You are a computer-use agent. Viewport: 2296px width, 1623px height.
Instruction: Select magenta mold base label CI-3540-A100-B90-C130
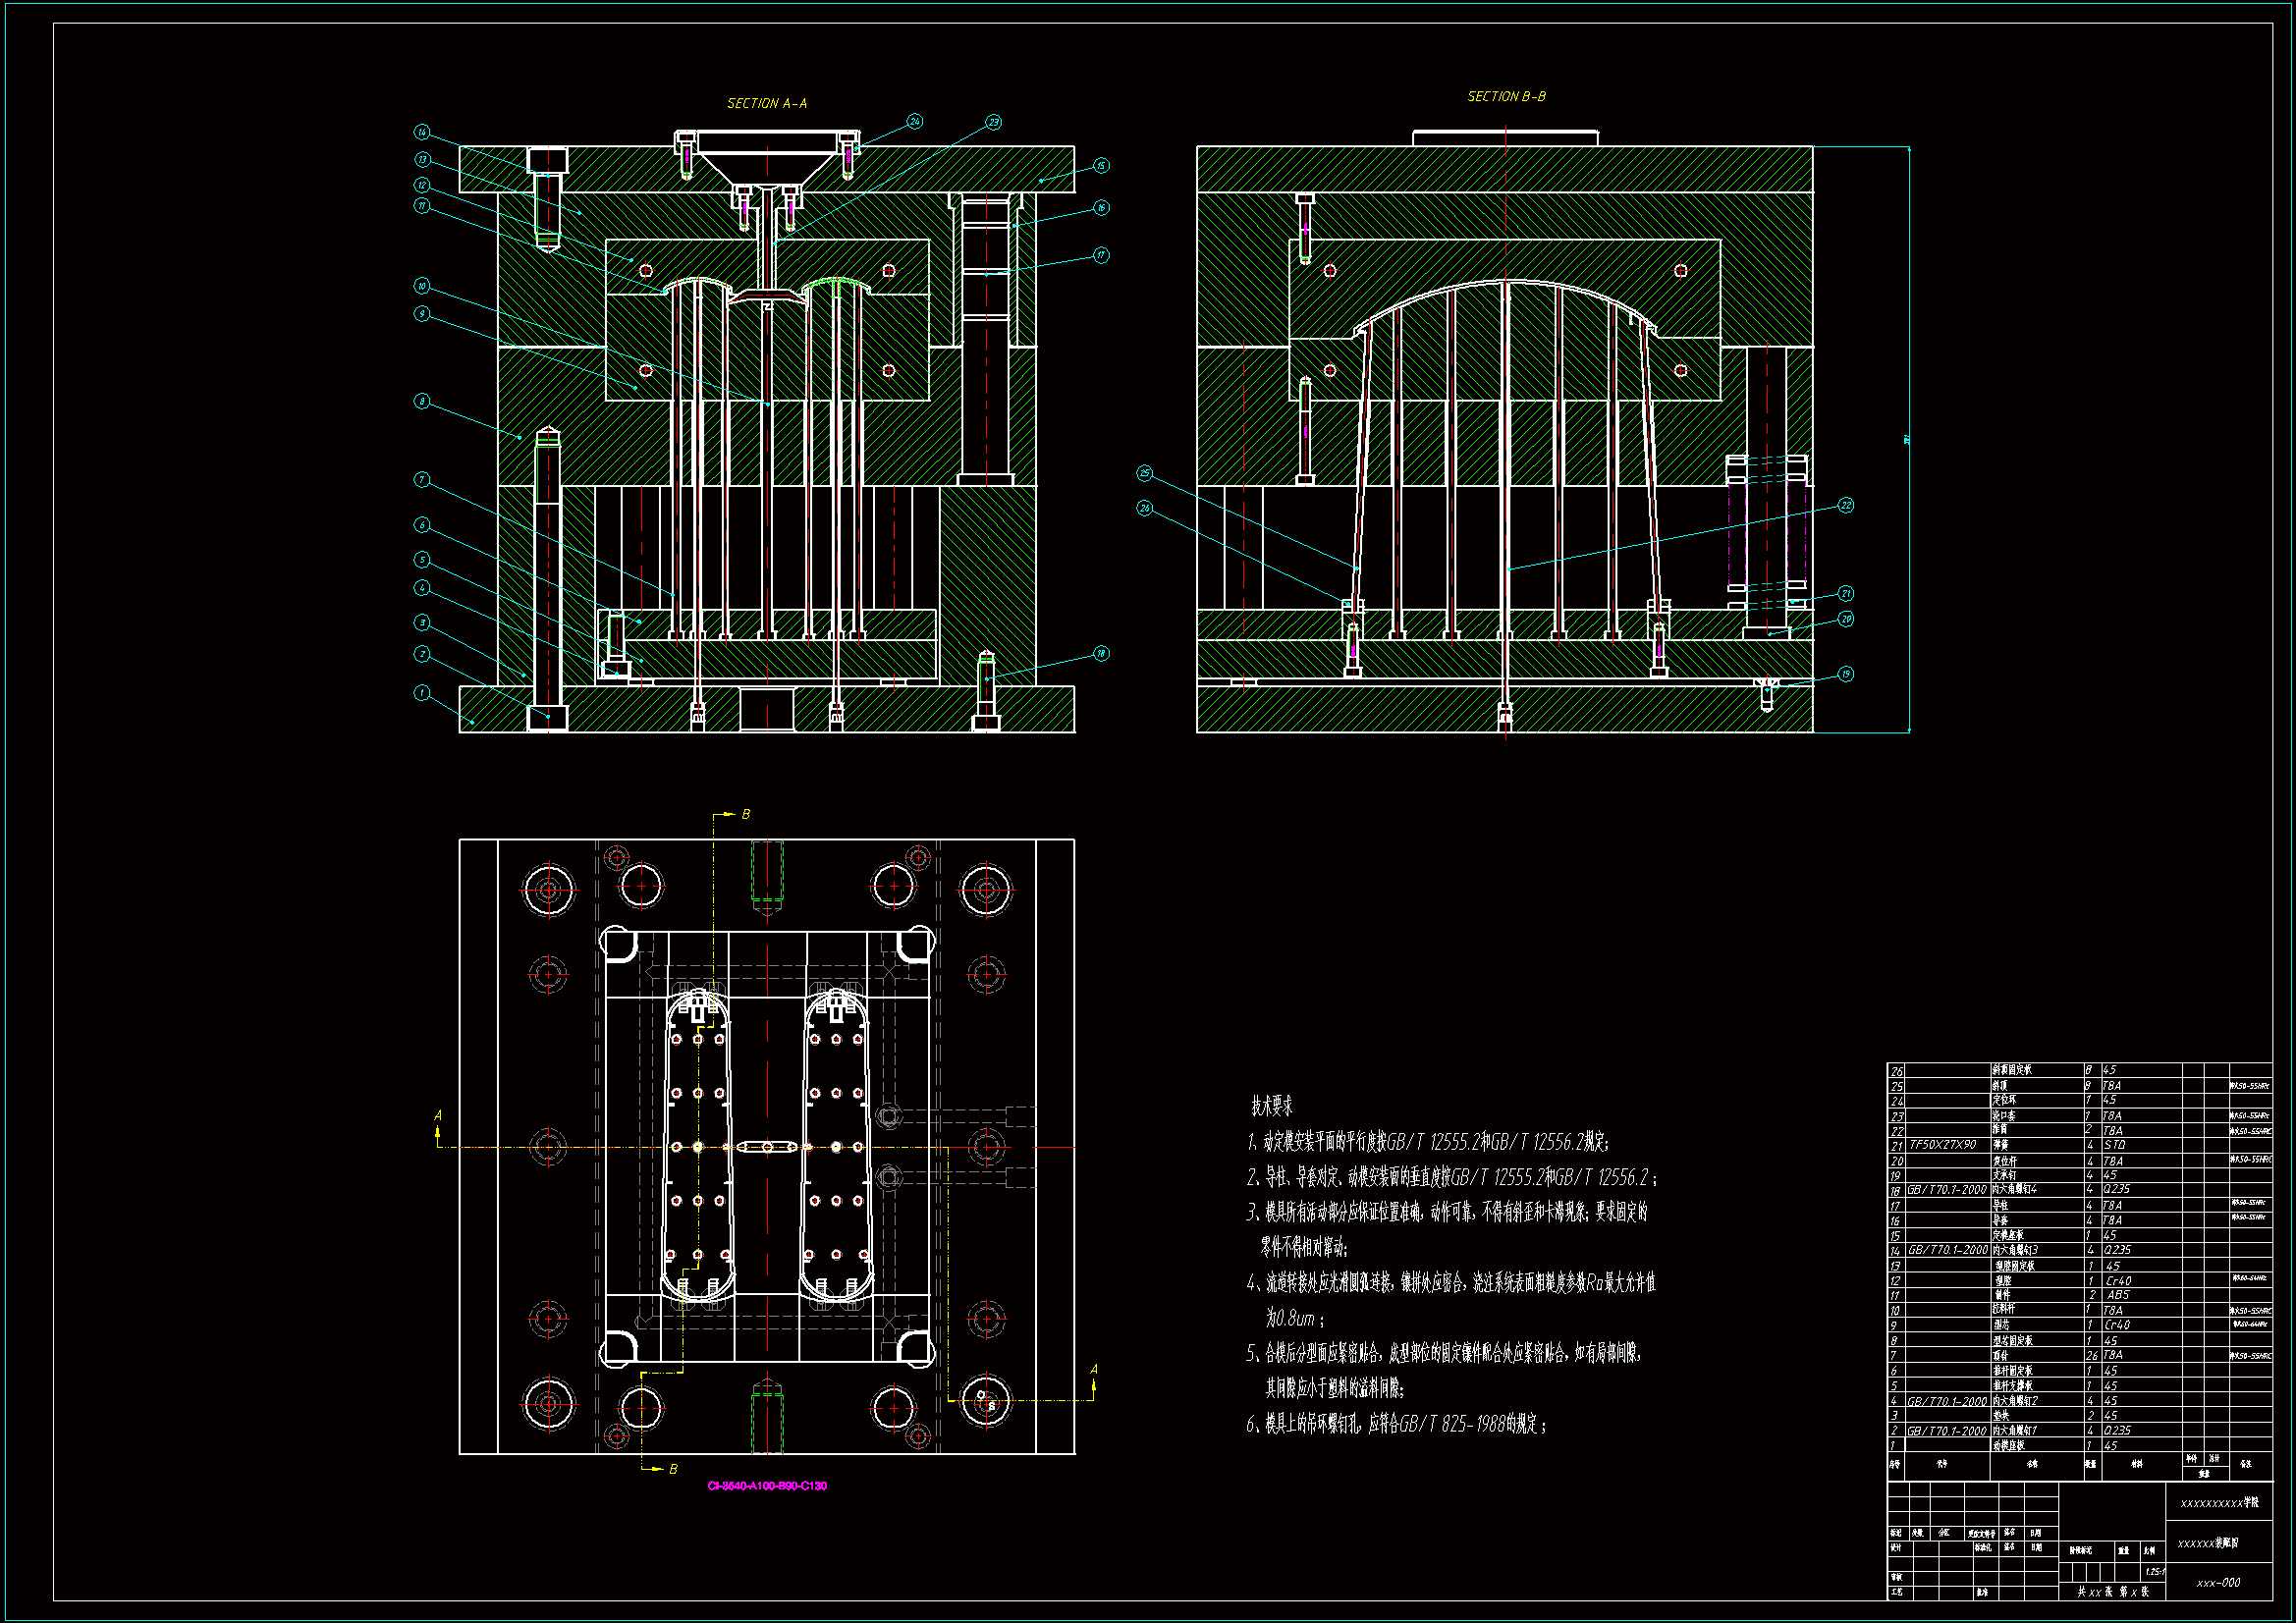coord(767,1486)
